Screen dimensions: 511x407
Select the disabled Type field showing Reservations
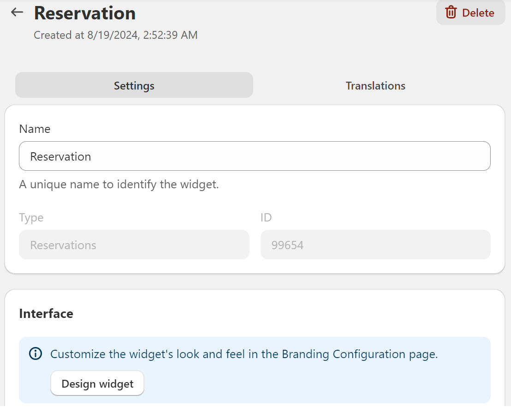pos(134,245)
